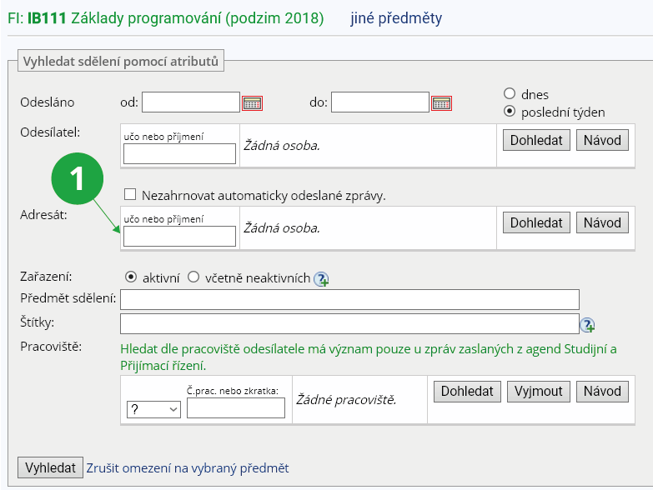Open calendar picker for 'do' date
The width and height of the screenshot is (653, 490).
tap(441, 103)
